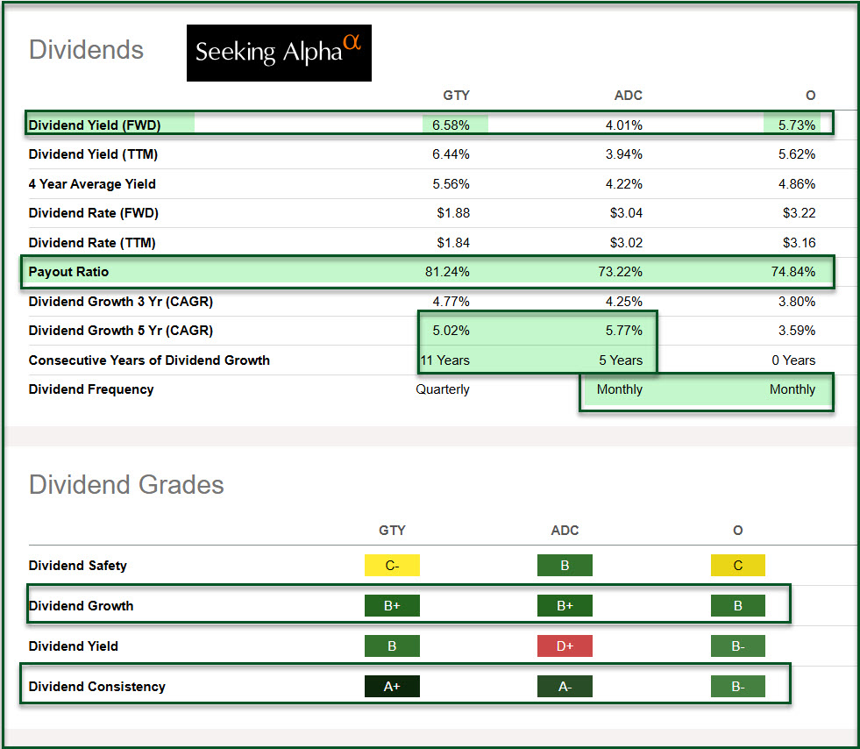Click ADC's A- Dividend Consistency grade badge
The width and height of the screenshot is (860, 749).
coord(565,687)
